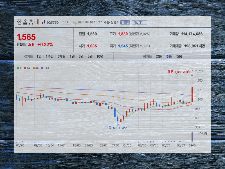
Task: Show the 5년 line chart
Action: click(x=90, y=57)
